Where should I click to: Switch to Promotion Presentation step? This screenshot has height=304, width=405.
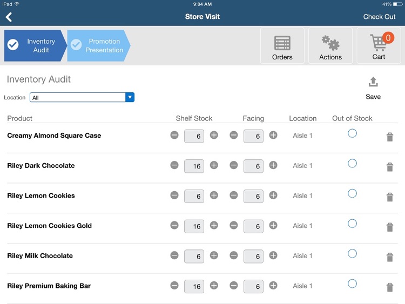pyautogui.click(x=99, y=45)
